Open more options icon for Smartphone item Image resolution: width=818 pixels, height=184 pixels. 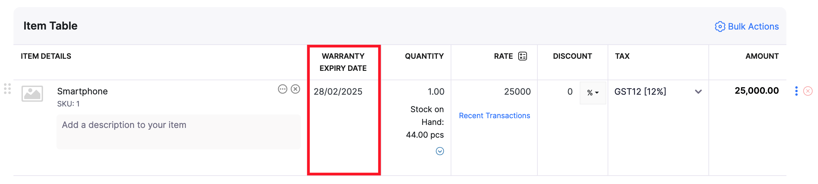pyautogui.click(x=283, y=89)
